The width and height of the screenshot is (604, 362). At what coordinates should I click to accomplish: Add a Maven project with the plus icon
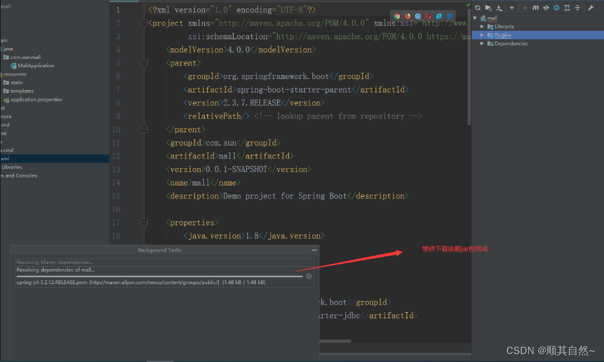click(x=512, y=7)
